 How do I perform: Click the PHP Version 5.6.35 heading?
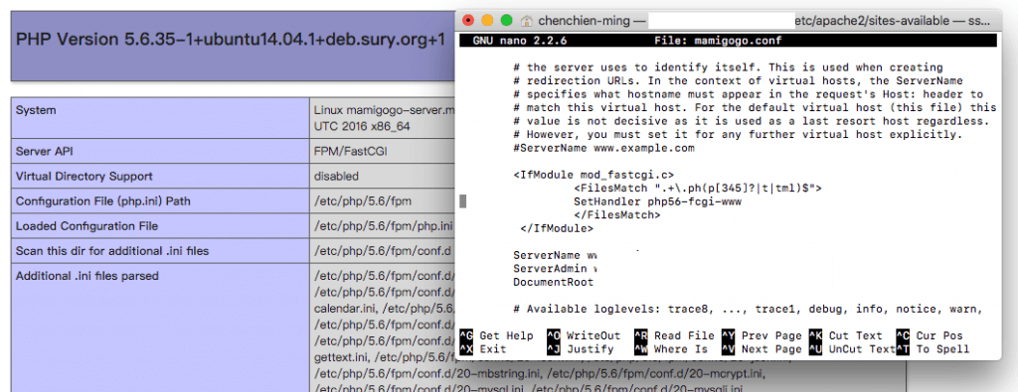pyautogui.click(x=231, y=40)
